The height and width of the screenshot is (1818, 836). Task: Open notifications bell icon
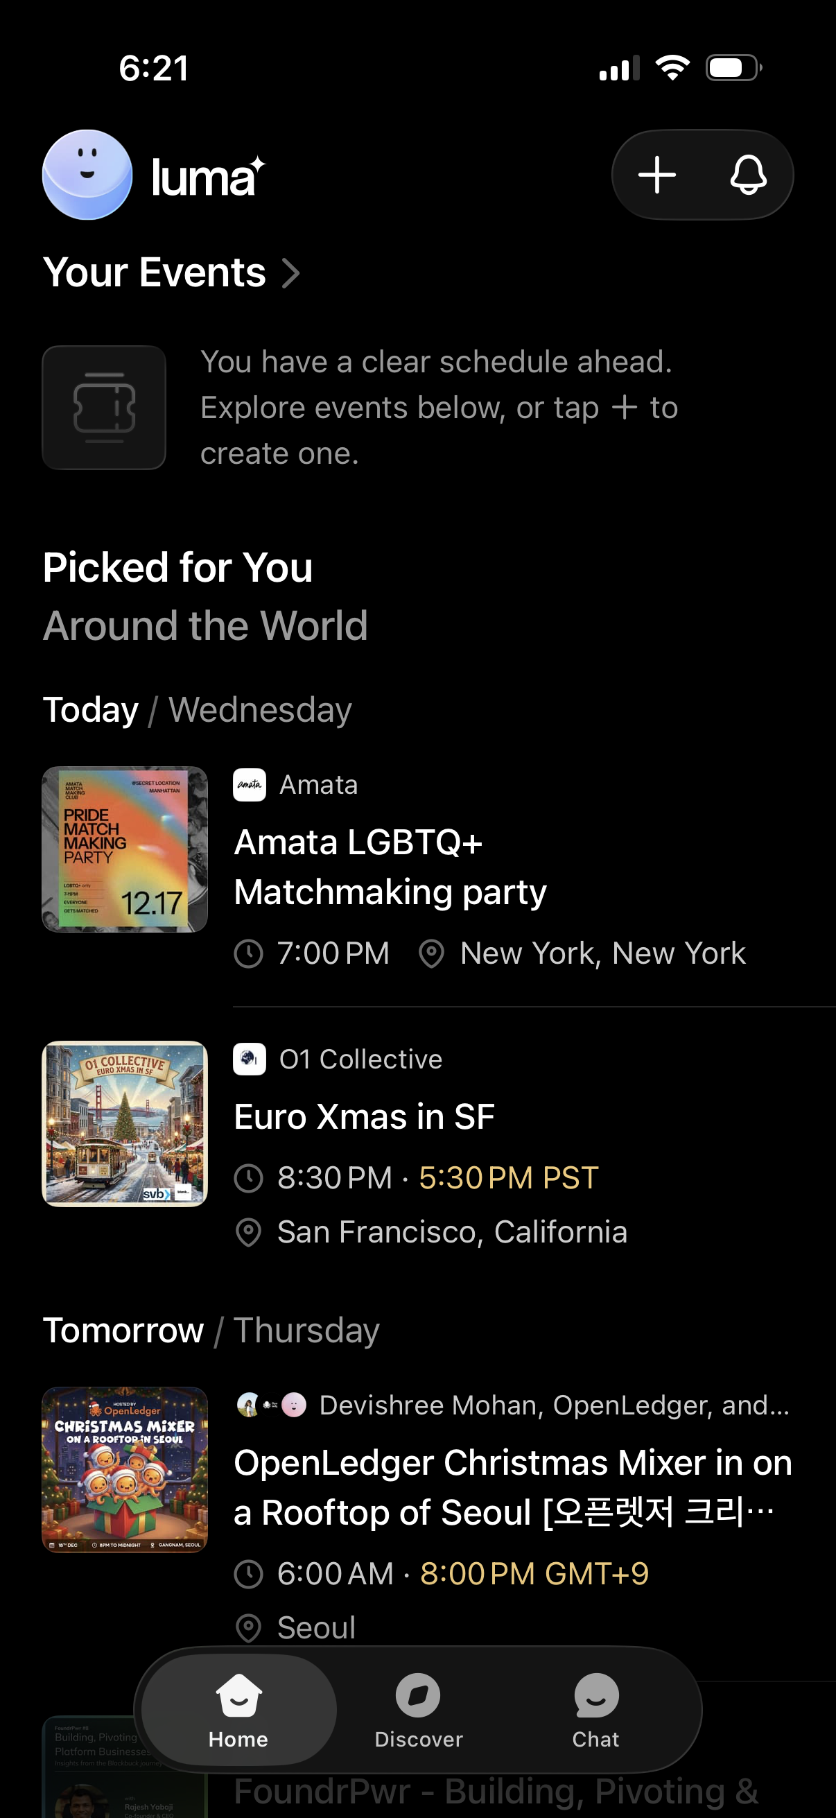(748, 174)
